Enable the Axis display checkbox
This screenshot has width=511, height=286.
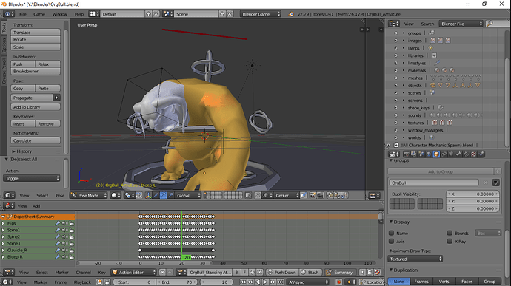pos(392,242)
